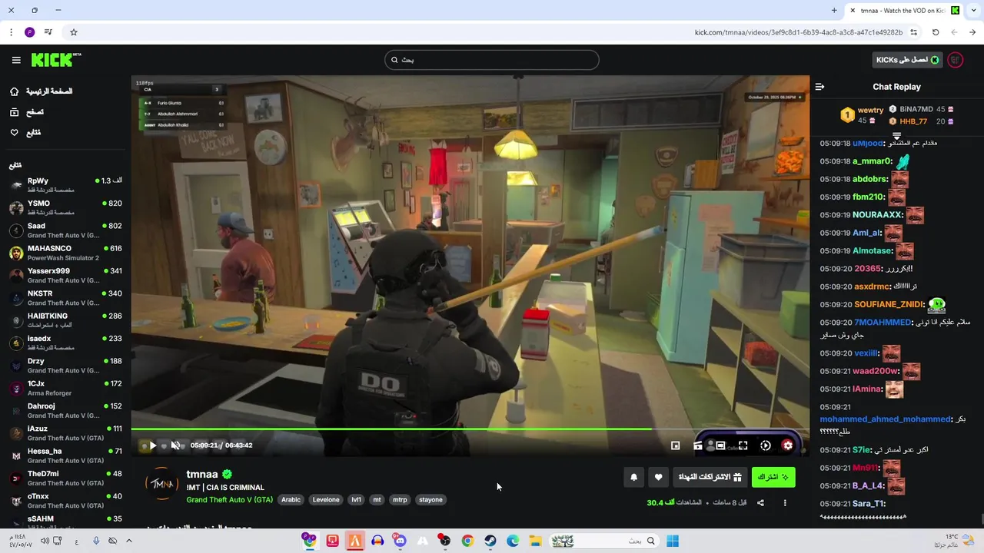Click the gift subscriptions button
984x553 pixels.
[x=710, y=477]
